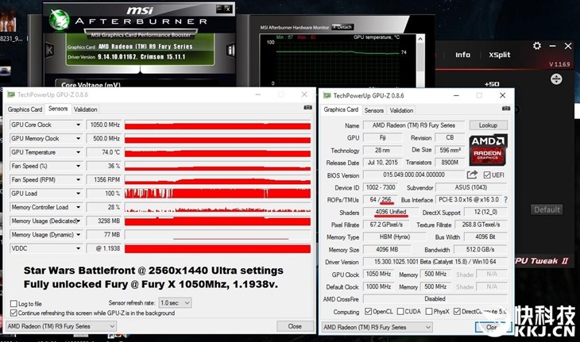Open Validation tab in right GPU-Z window
580x342 pixels.
coord(401,110)
